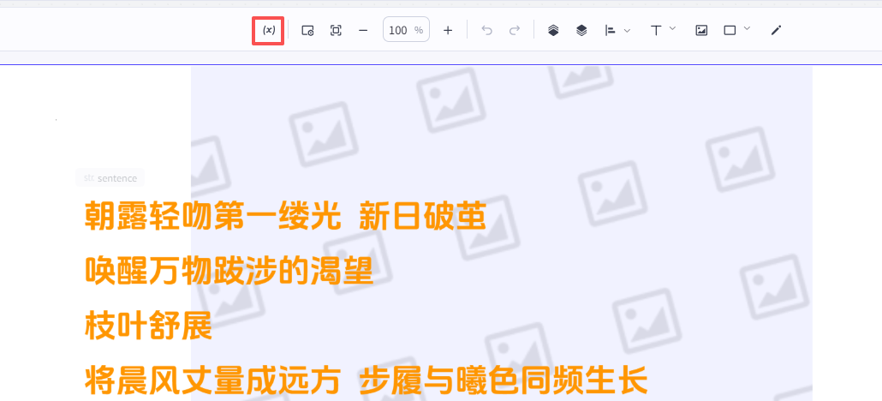Select the rectangle shape tool

pos(730,30)
